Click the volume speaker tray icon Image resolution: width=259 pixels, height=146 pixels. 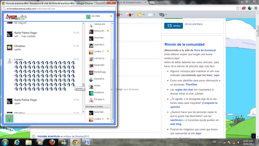click(x=238, y=142)
